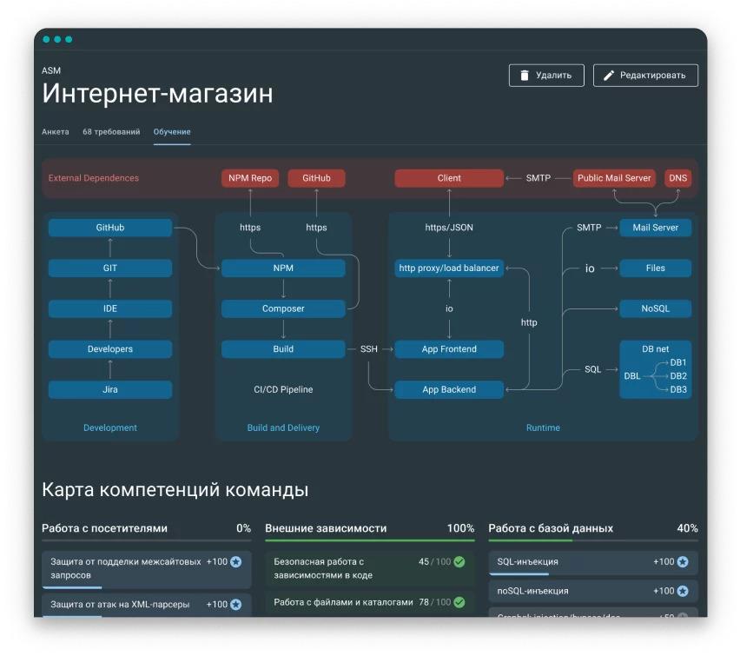Select the App Frontend node

449,349
